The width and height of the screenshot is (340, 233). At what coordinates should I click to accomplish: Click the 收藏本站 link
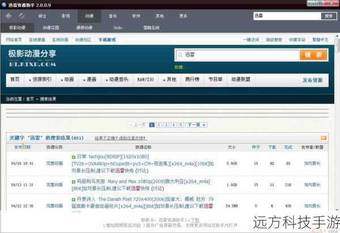297,40
